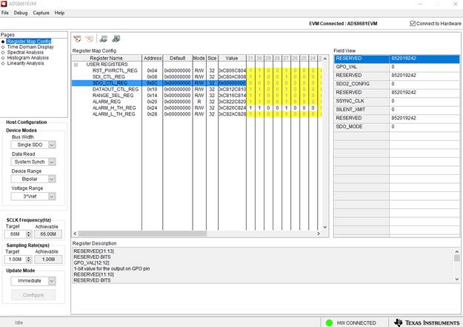This screenshot has height=327, width=463.
Task: Click the Configure button
Action: (x=33, y=295)
